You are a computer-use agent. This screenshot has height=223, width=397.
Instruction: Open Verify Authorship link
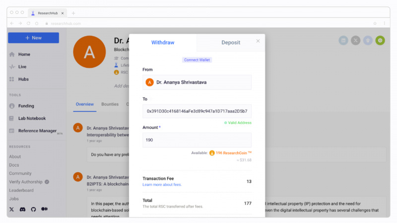[26, 182]
